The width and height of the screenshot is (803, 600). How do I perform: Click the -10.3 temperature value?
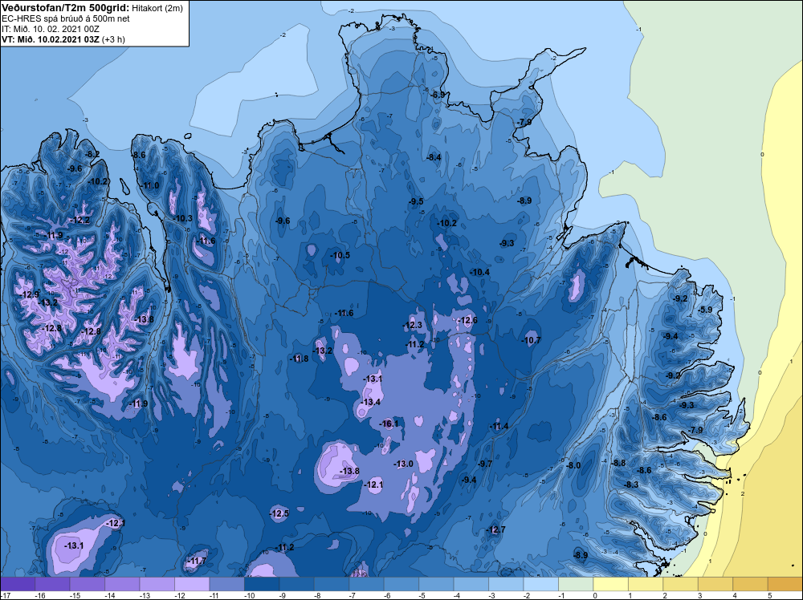pos(182,218)
